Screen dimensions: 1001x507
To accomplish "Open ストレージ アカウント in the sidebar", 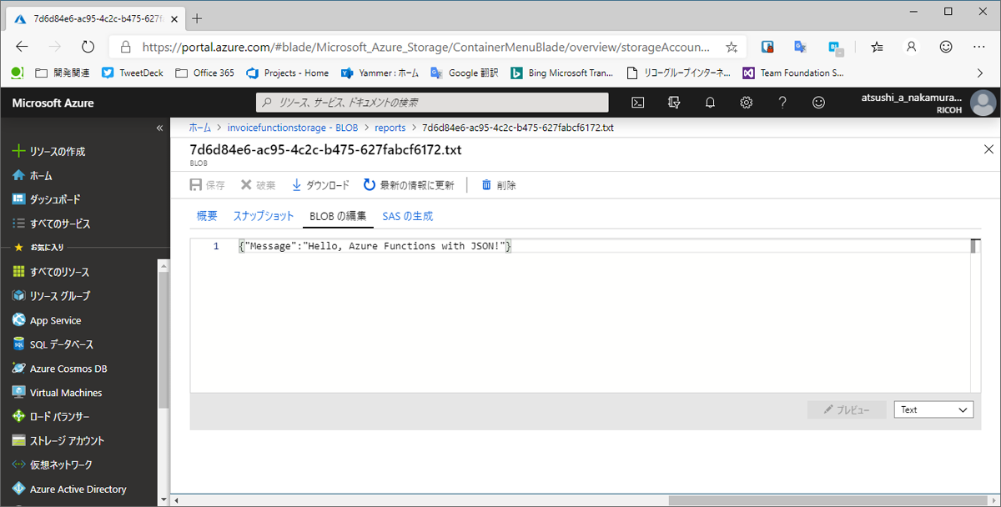I will pos(58,441).
